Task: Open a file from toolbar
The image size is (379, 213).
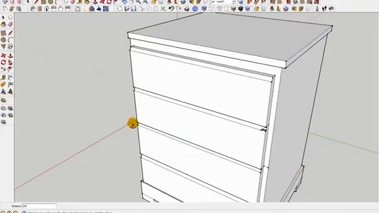Action: (x=127, y=9)
